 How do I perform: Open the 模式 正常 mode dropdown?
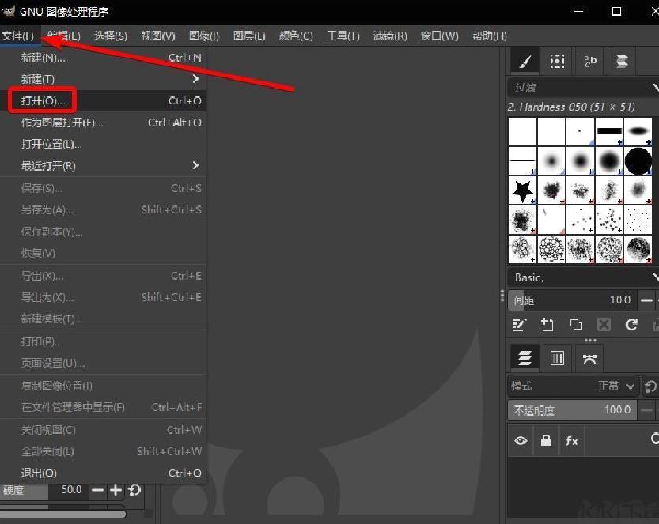pyautogui.click(x=574, y=386)
